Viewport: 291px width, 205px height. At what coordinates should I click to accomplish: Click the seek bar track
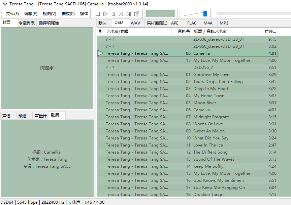click(x=254, y=14)
